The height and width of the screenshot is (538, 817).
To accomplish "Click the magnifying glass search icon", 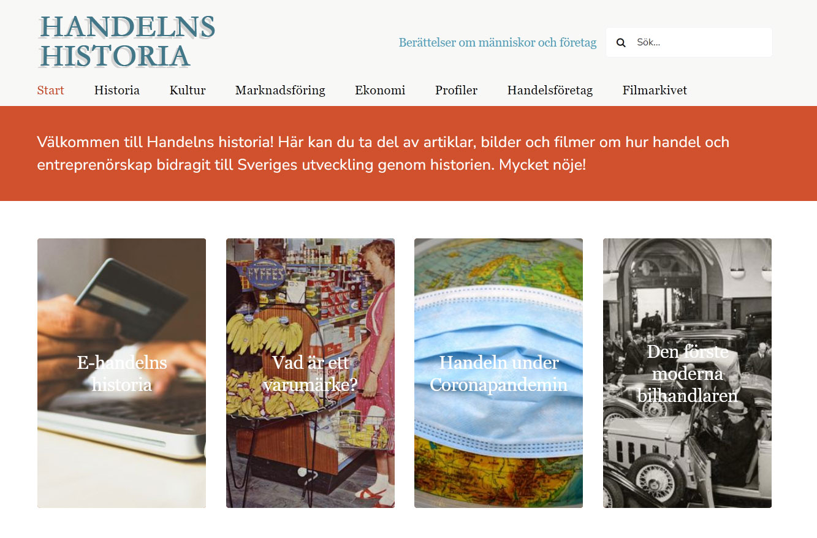I will (x=621, y=43).
